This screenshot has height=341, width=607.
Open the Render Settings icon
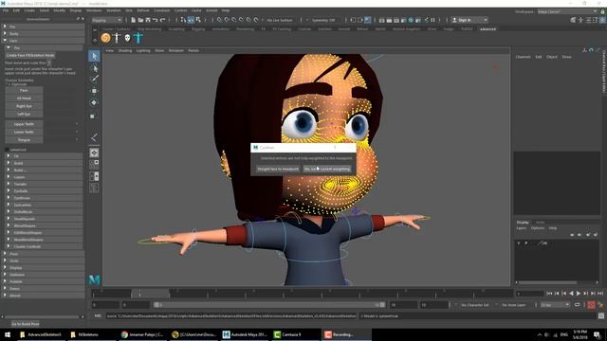point(404,20)
